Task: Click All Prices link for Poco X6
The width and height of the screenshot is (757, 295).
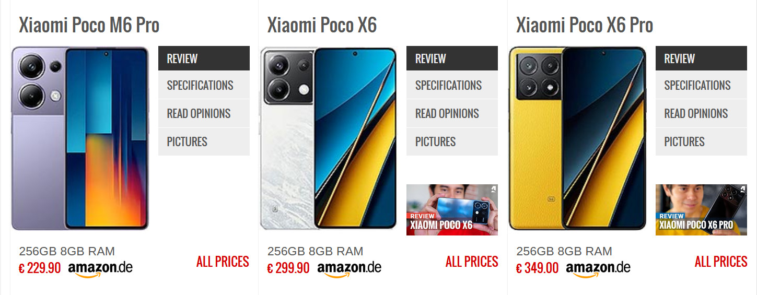Action: [472, 262]
